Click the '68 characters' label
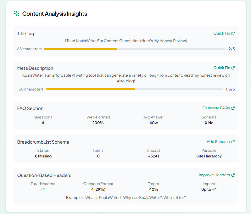The width and height of the screenshot is (251, 214). [x=29, y=49]
